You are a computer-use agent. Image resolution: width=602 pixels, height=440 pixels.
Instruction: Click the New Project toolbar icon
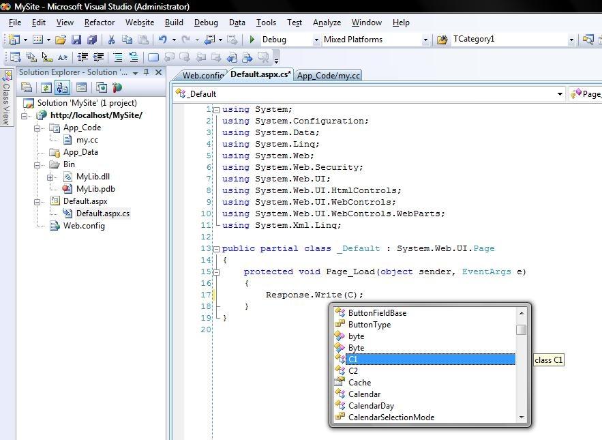click(x=14, y=39)
